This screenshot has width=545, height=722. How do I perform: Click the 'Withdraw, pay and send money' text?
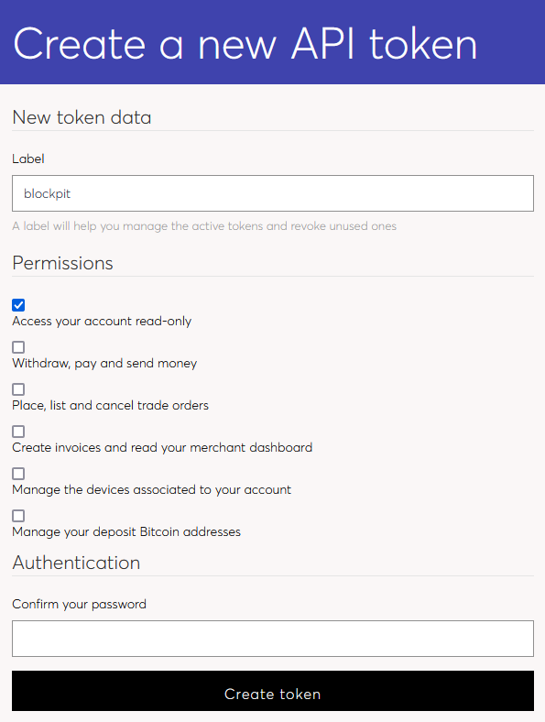(104, 364)
